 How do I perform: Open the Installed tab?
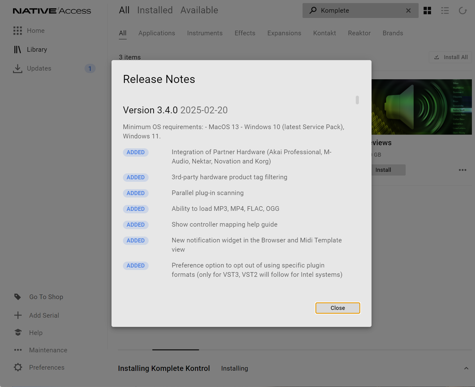pos(155,10)
